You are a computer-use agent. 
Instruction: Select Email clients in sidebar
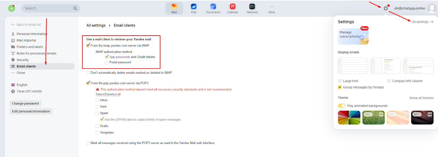click(42, 66)
